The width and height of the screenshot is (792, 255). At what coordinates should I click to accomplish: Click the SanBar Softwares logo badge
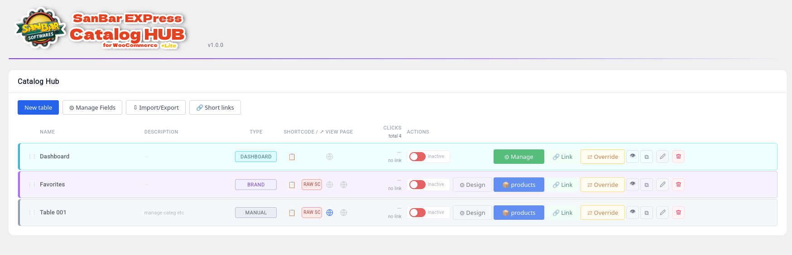pos(41,28)
